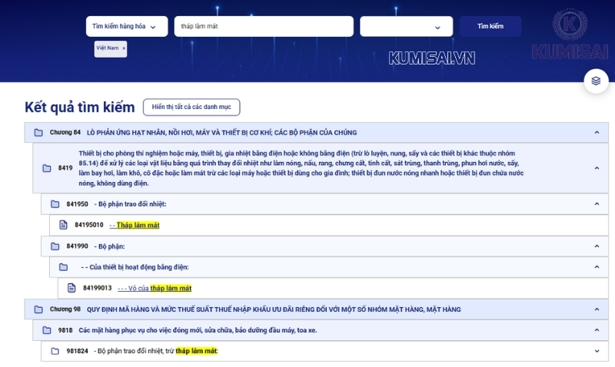Click the Kumisai logo
The width and height of the screenshot is (615, 367).
[x=570, y=35]
